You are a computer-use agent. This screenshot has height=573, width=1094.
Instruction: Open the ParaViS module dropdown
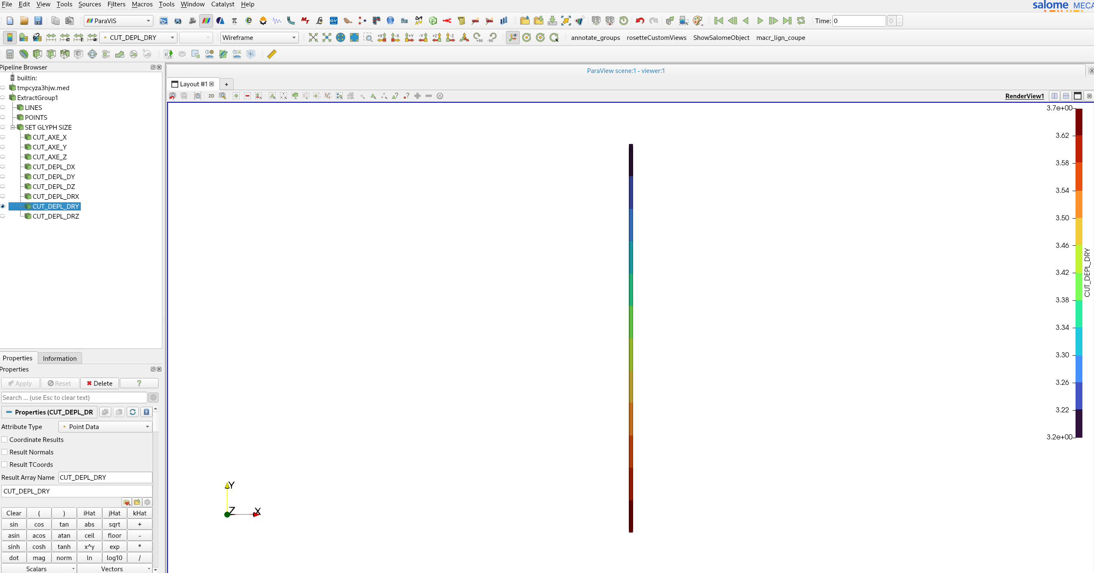[x=119, y=21]
